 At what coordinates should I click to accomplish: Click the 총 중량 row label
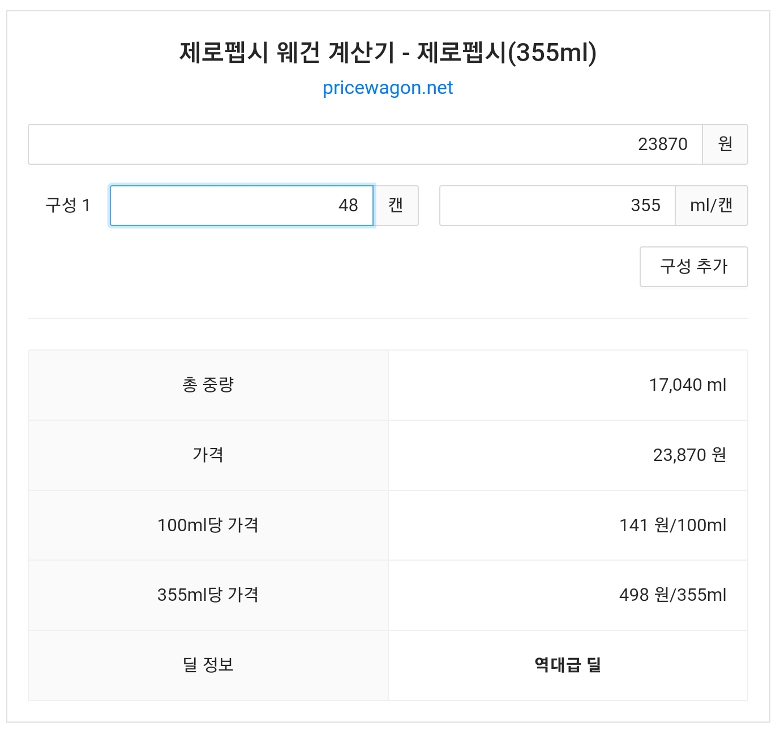click(x=208, y=385)
